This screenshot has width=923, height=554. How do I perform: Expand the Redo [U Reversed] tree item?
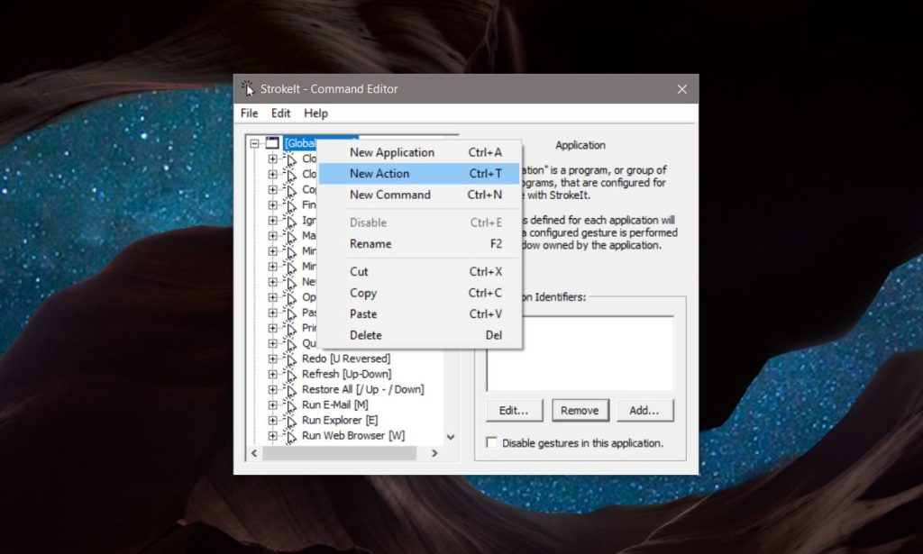point(274,358)
